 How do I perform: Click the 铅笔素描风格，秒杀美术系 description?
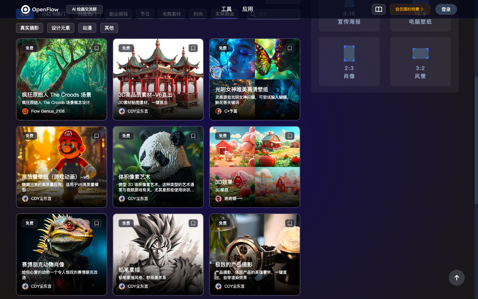click(142, 278)
